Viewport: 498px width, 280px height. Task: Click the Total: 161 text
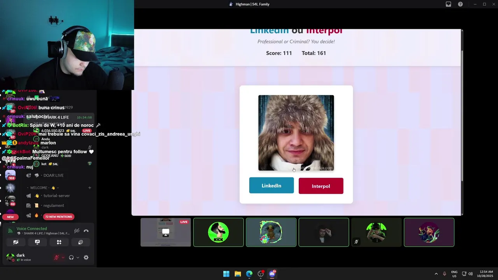pyautogui.click(x=314, y=53)
